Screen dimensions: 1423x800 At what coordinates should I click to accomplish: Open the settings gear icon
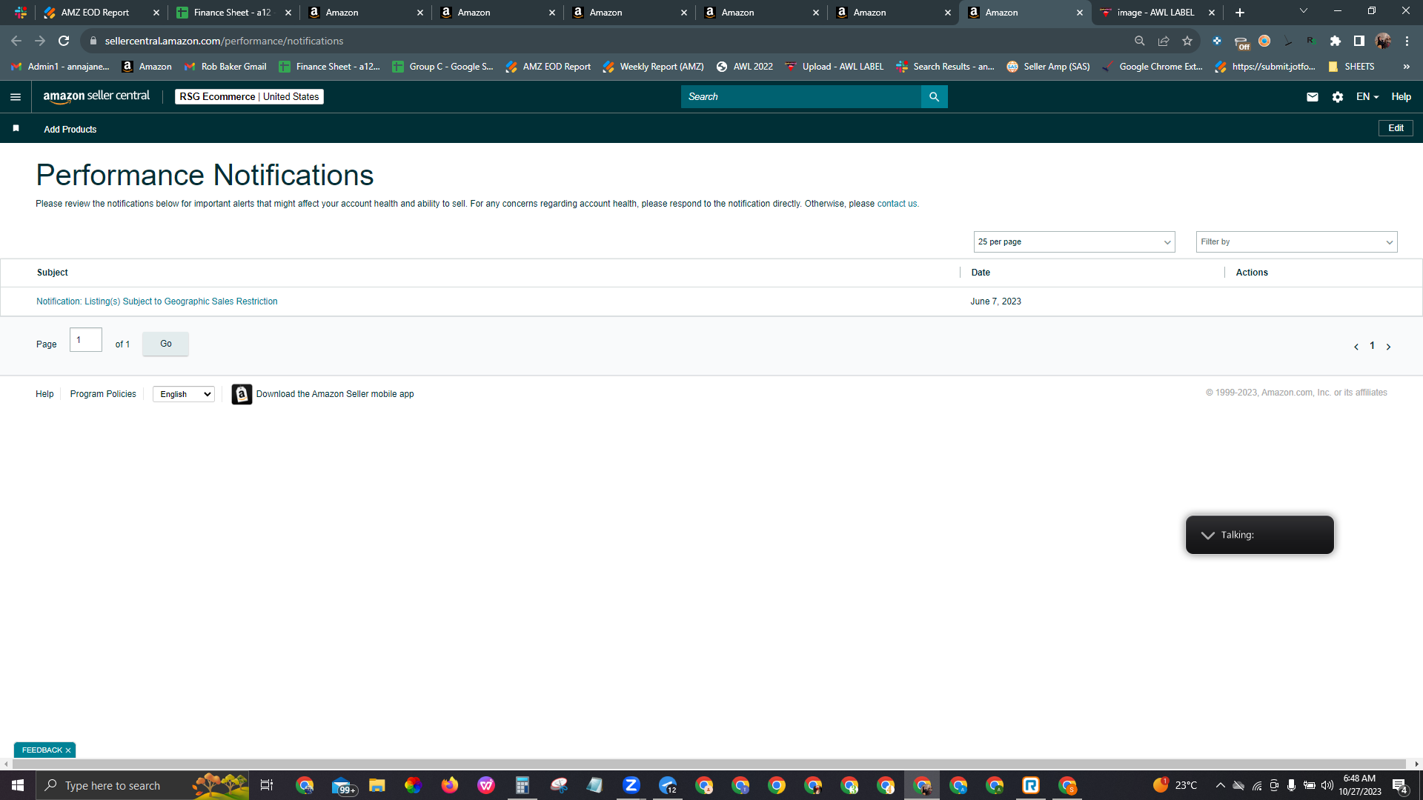(1337, 97)
